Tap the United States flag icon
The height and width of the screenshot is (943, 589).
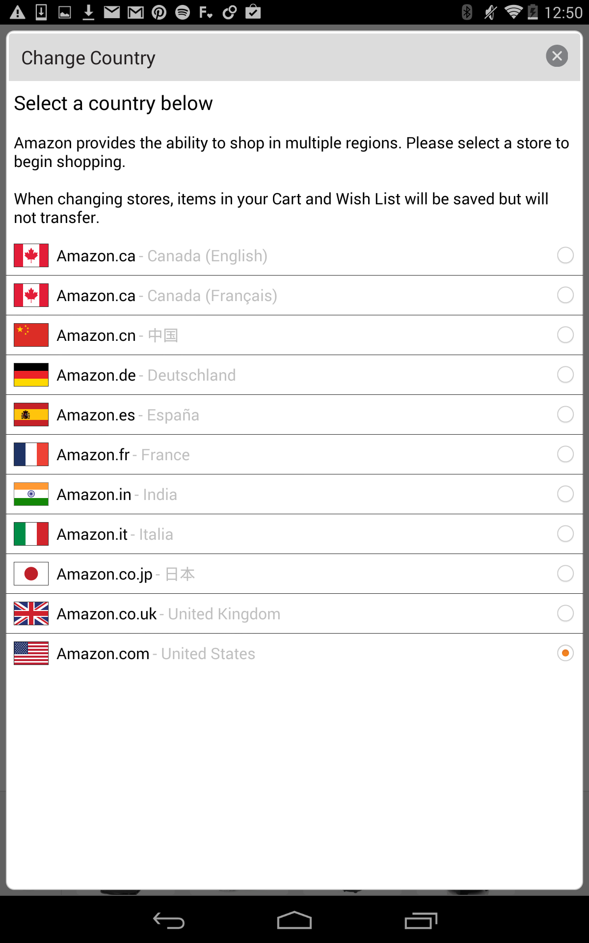[31, 653]
